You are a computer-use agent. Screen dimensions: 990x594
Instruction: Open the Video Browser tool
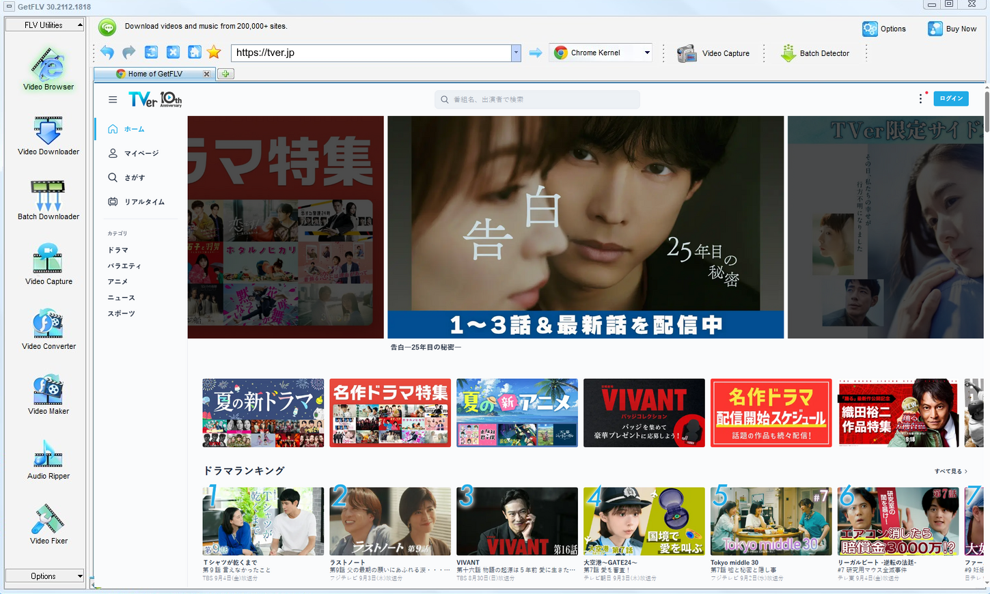coord(48,68)
